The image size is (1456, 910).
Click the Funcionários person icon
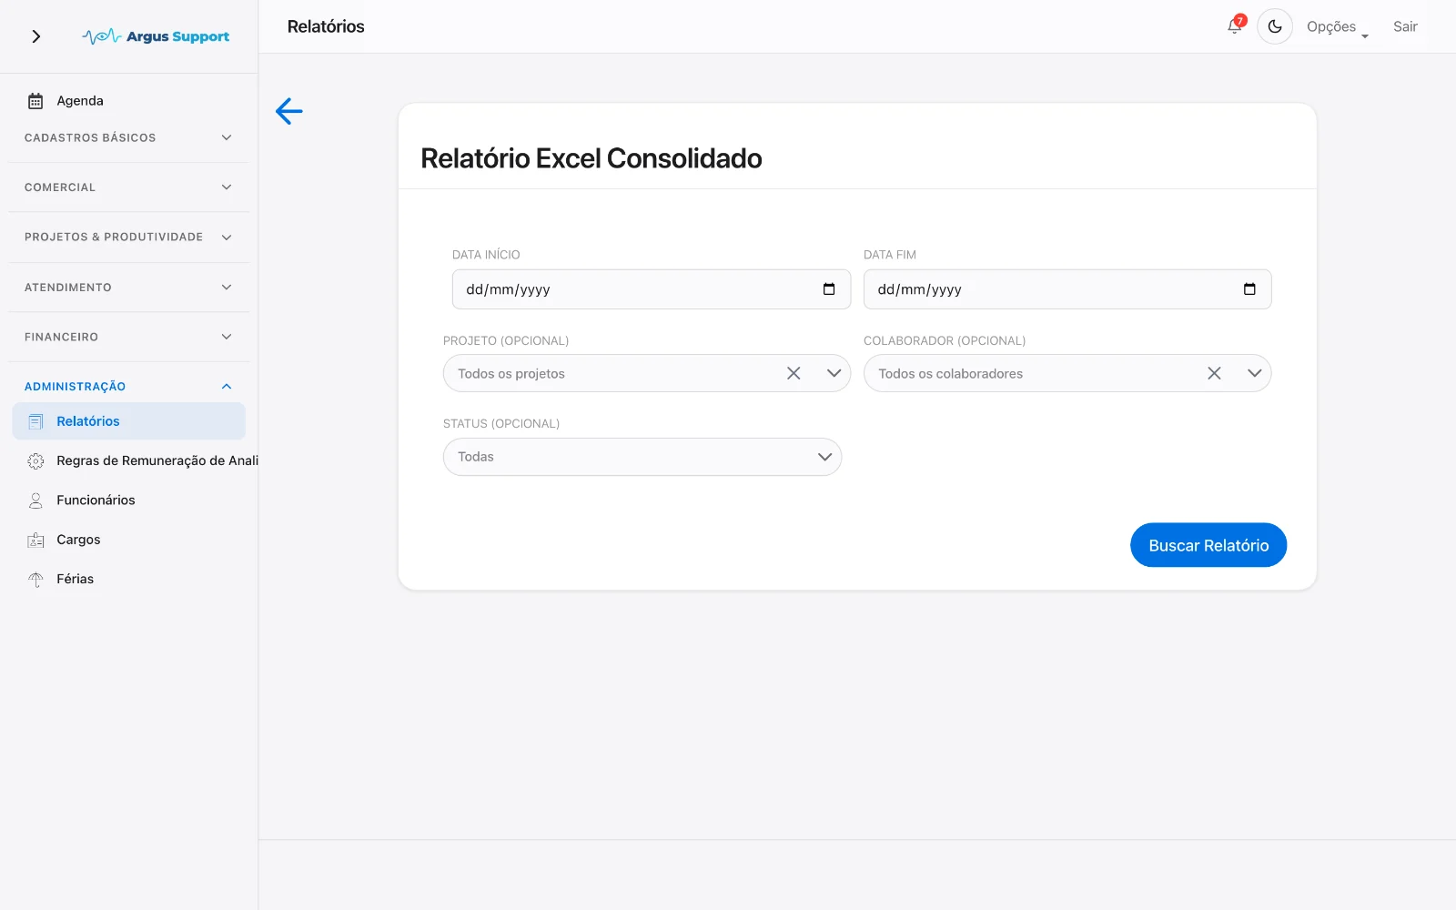pyautogui.click(x=35, y=500)
